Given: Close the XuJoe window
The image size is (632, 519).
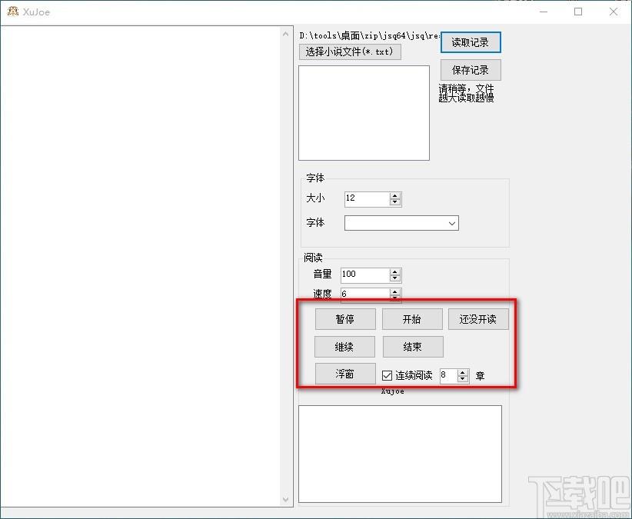Looking at the screenshot, I should point(613,12).
